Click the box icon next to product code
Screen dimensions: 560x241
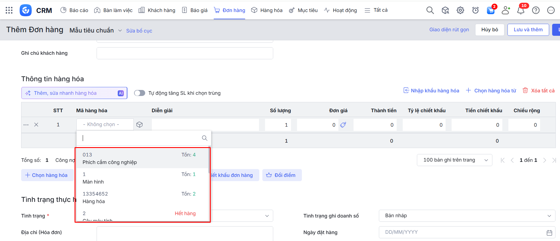[x=139, y=125]
